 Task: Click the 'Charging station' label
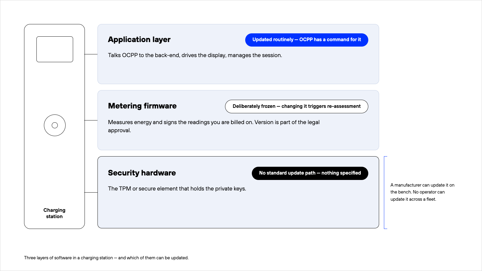click(x=54, y=213)
